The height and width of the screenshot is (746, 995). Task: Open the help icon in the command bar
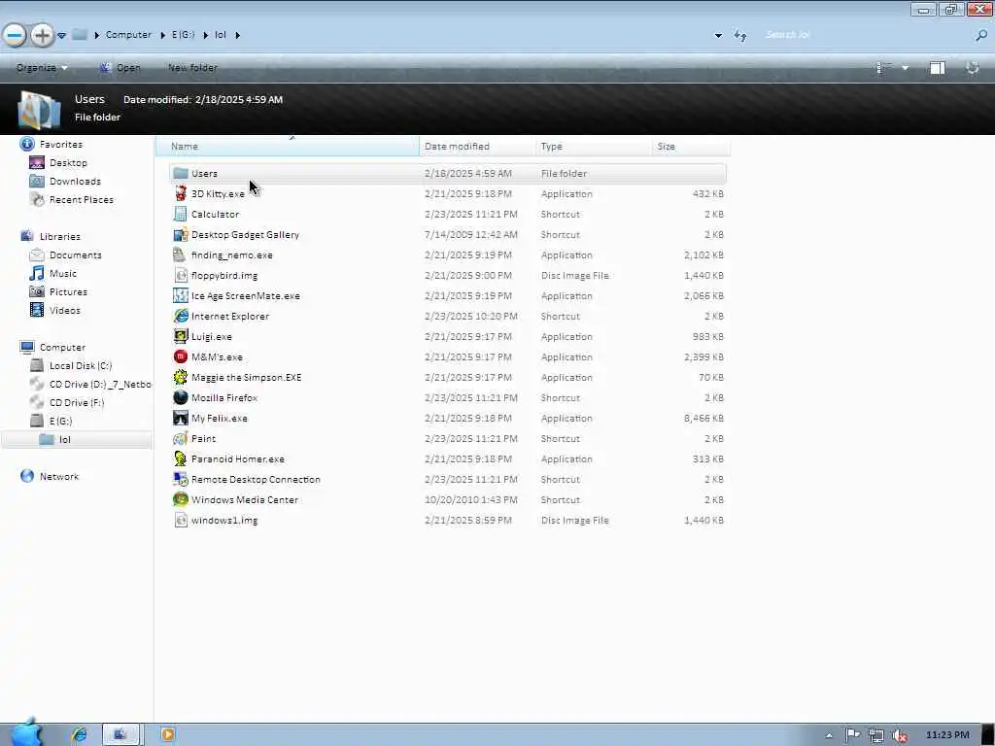pyautogui.click(x=972, y=67)
